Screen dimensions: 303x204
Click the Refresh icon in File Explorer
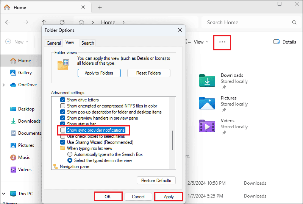pyautogui.click(x=62, y=22)
